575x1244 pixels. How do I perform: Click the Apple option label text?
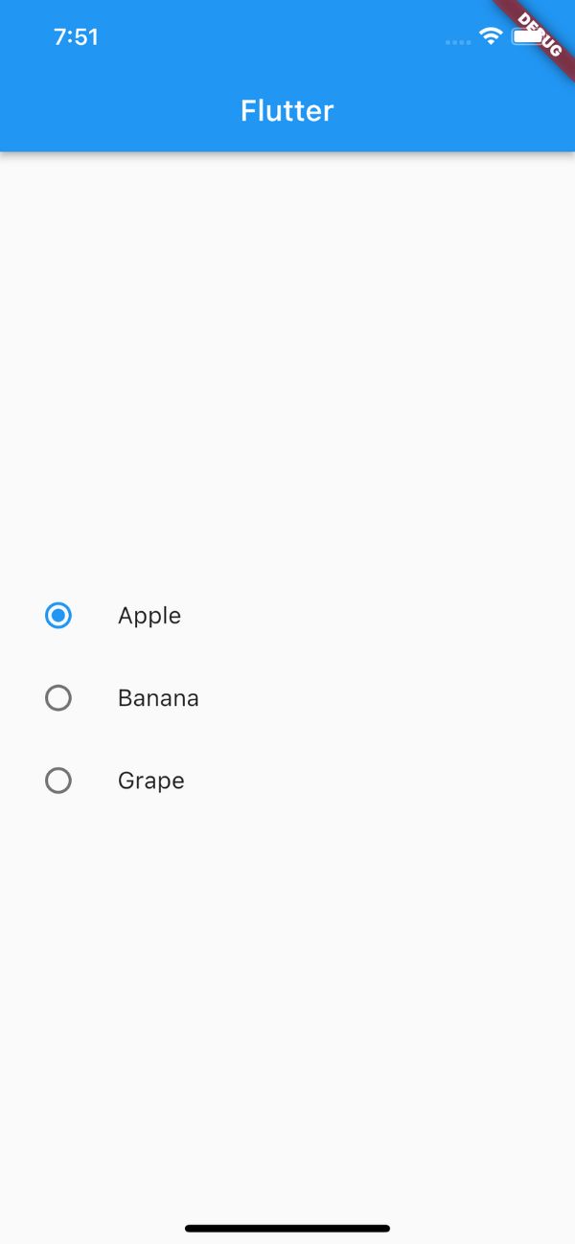click(x=149, y=616)
